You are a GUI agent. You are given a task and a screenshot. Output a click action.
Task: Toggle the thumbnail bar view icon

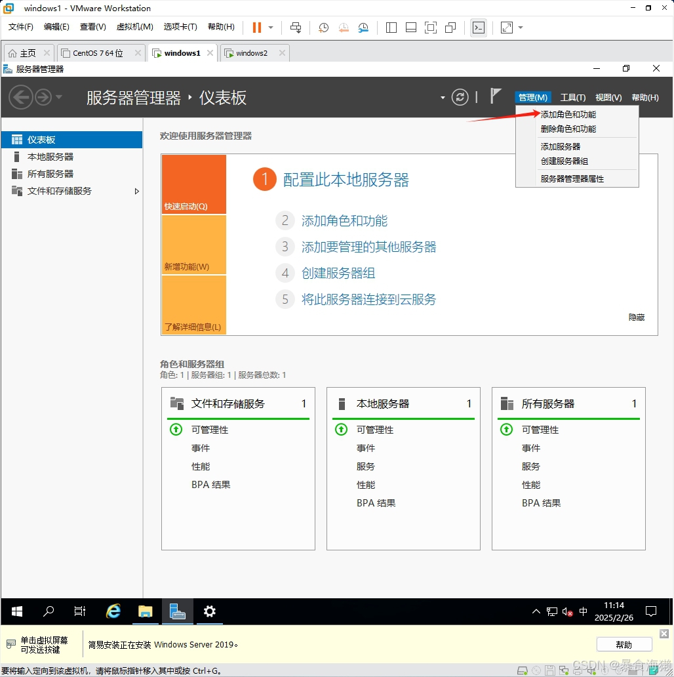411,28
